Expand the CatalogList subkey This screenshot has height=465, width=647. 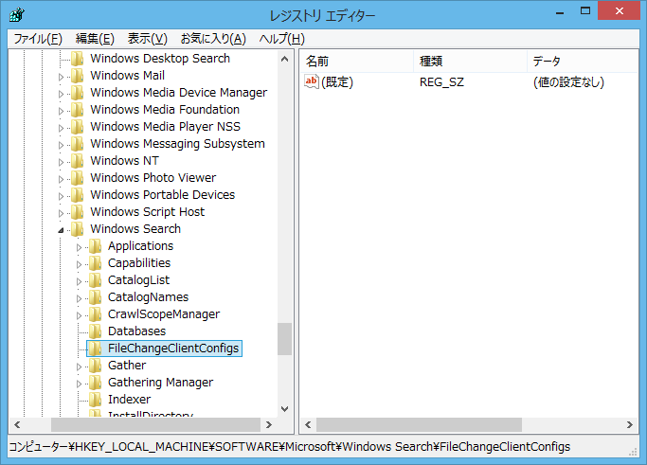point(79,281)
